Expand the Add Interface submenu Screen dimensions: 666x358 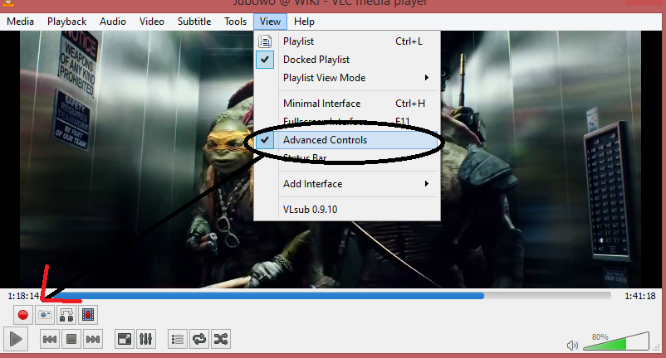347,183
